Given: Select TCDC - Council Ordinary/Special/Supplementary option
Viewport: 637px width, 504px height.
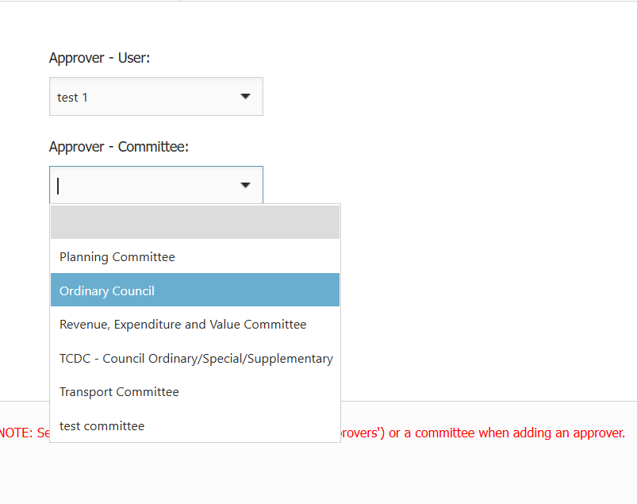Looking at the screenshot, I should click(x=196, y=358).
